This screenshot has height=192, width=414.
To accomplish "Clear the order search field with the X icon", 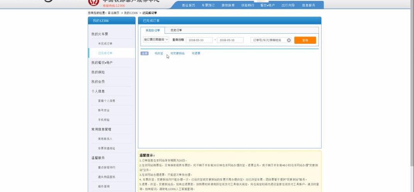I will tap(289, 40).
